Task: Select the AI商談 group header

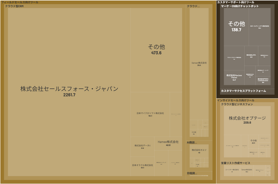Action: (192, 143)
